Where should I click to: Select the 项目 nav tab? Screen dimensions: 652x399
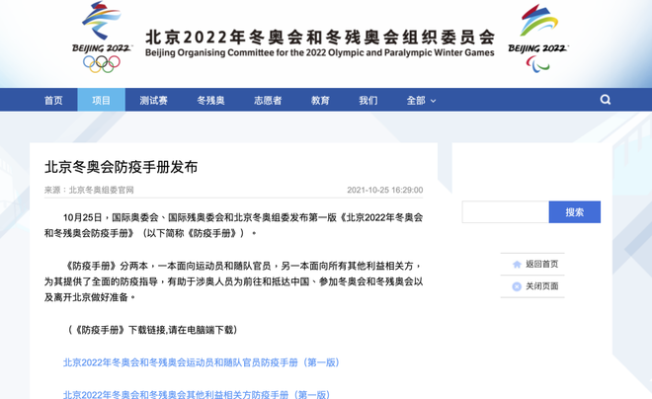coord(102,100)
